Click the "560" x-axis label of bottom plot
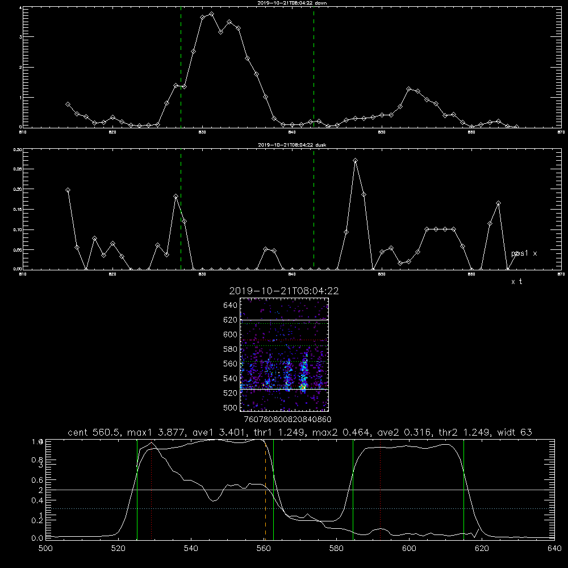This screenshot has width=568, height=568. [264, 549]
